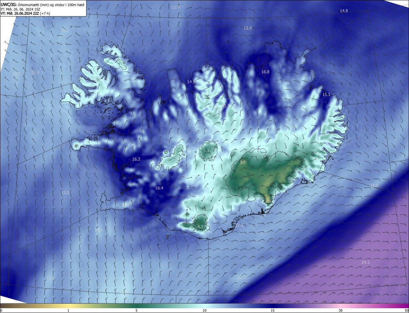Viewport: 409px width, 313px height.
Task: Select the 4.3 value label
Action: coord(200,227)
